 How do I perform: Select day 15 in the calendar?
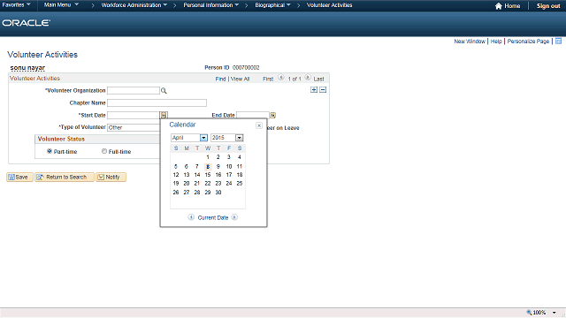(208, 175)
